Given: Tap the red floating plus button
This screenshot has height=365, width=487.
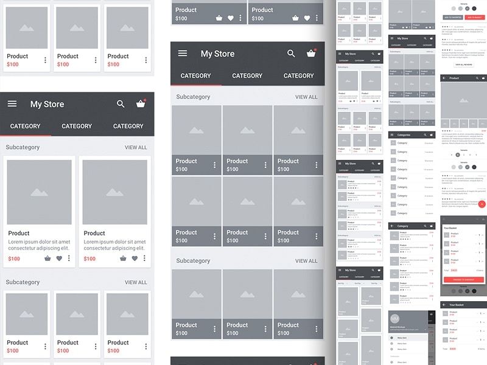Looking at the screenshot, I should pyautogui.click(x=482, y=204).
